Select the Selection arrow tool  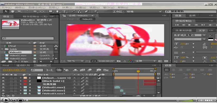point(6,11)
